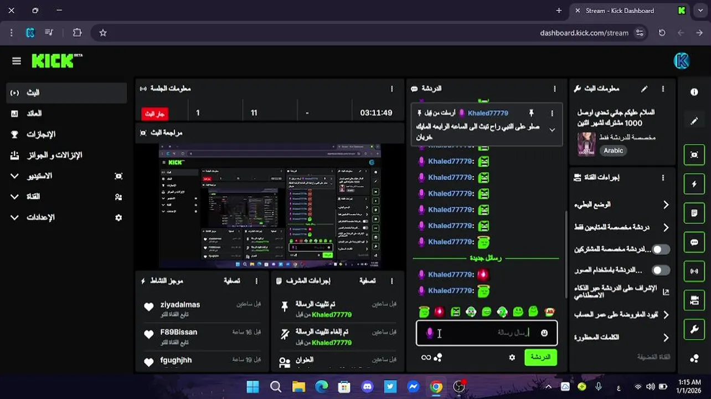711x399 pixels.
Task: Insert the red glowing emote from quick bar
Action: (439, 312)
